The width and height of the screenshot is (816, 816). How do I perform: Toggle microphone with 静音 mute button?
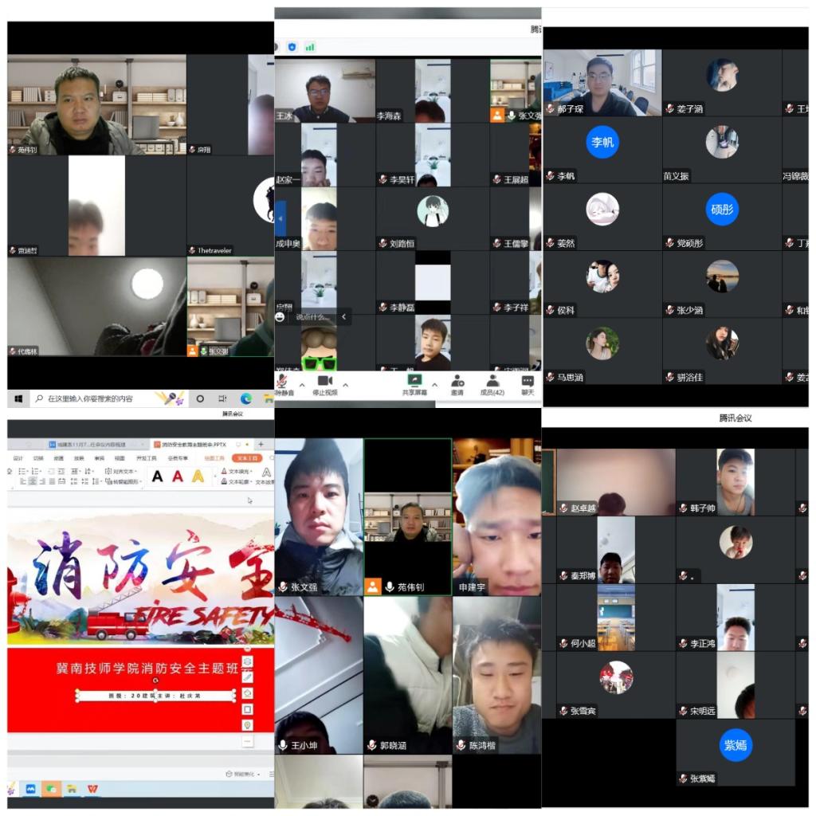point(281,382)
